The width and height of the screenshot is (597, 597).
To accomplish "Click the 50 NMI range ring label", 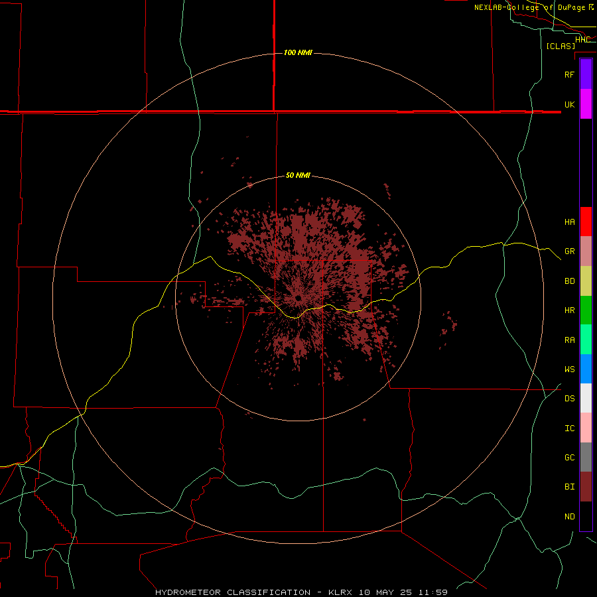I will click(x=298, y=175).
